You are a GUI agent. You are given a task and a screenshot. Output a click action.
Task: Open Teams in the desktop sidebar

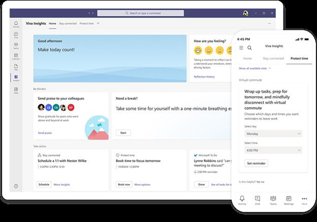pyautogui.click(x=16, y=45)
